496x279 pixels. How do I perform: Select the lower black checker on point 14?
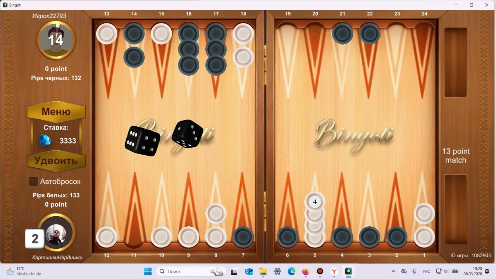point(134,57)
